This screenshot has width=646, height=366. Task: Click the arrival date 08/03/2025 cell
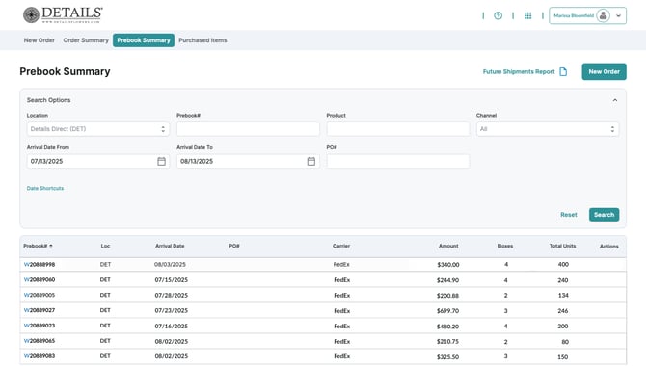[x=170, y=264]
